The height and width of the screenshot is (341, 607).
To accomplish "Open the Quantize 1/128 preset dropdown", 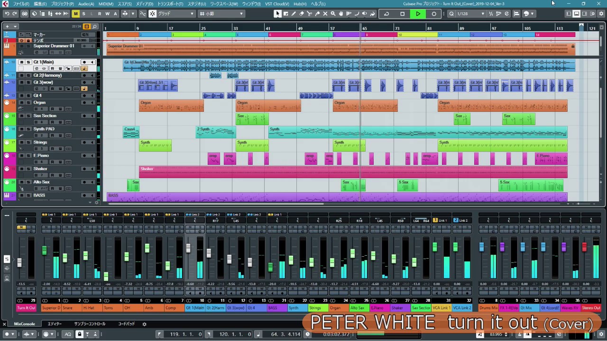I will pyautogui.click(x=470, y=14).
